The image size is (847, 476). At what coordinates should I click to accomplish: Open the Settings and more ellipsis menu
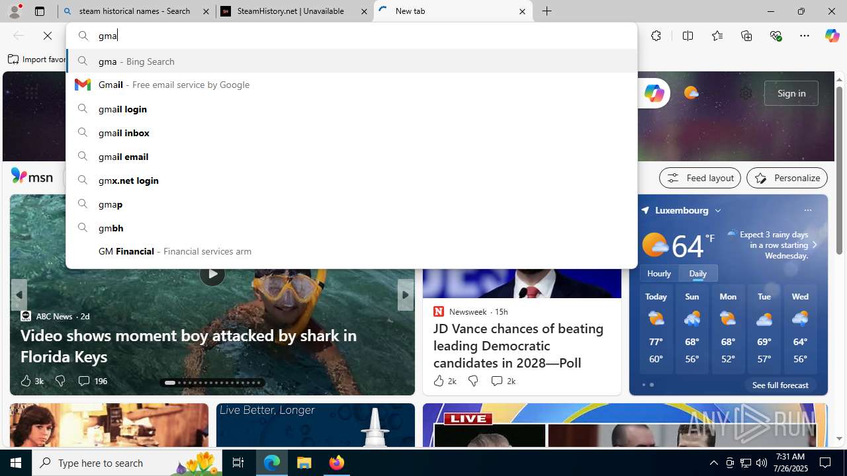point(805,36)
